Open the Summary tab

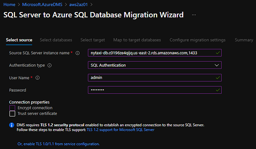click(244, 40)
